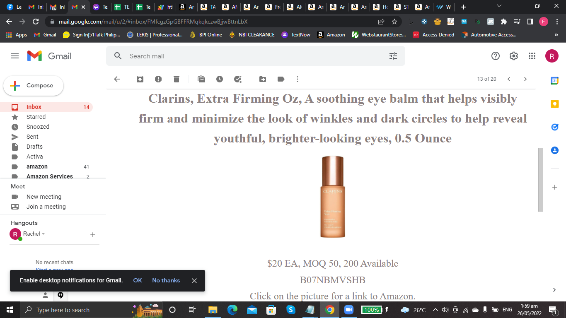Open Google Calendar side panel
This screenshot has height=318, width=566.
555,81
